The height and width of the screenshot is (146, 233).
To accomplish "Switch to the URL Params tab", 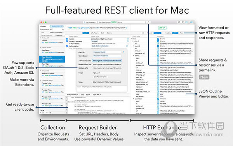I will [x=95, y=33].
